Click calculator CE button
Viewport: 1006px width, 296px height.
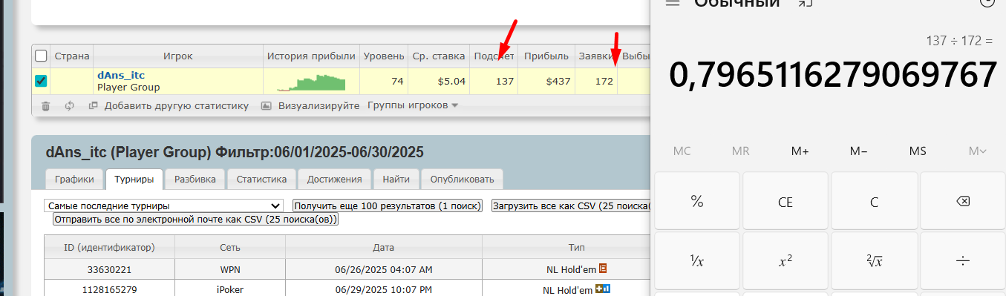(x=785, y=201)
